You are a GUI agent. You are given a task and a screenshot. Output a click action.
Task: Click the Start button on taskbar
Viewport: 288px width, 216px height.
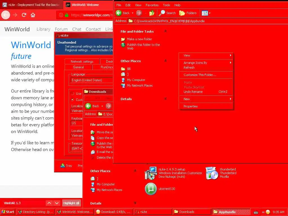[x=8, y=212]
